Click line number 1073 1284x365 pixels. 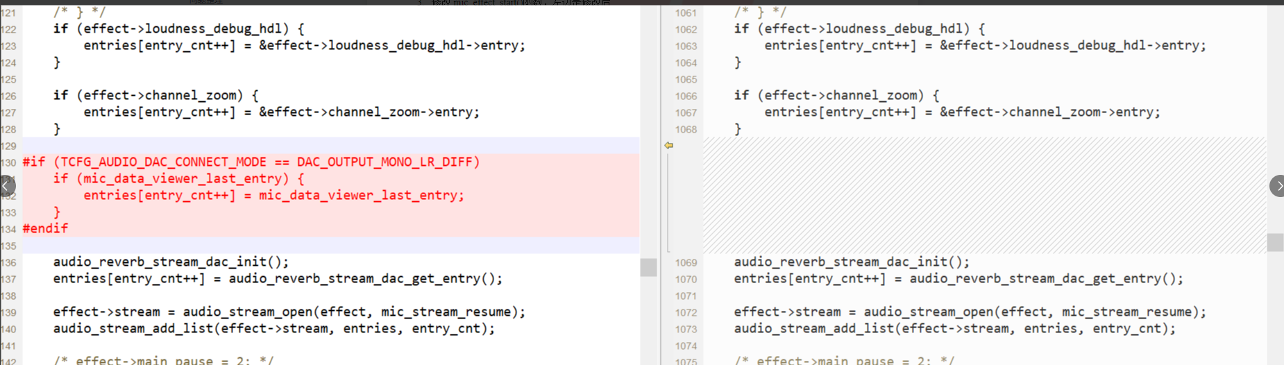[686, 330]
